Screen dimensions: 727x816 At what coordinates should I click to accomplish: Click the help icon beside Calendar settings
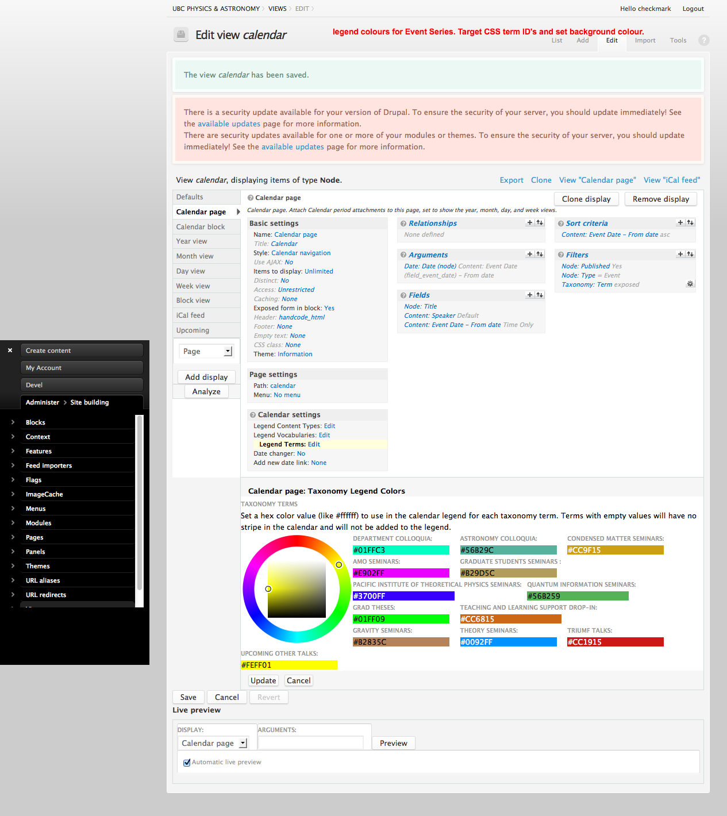(252, 415)
